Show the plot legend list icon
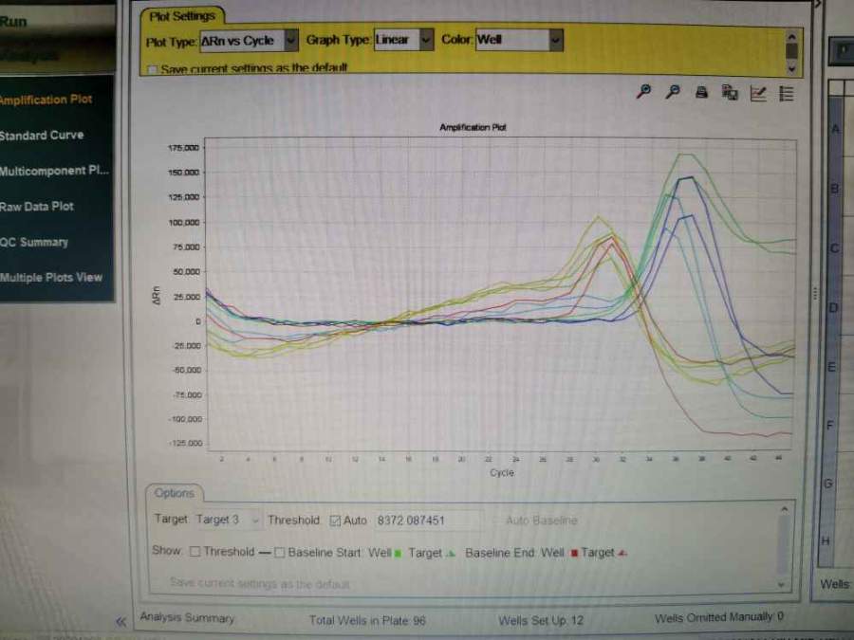This screenshot has height=640, width=854. point(787,93)
